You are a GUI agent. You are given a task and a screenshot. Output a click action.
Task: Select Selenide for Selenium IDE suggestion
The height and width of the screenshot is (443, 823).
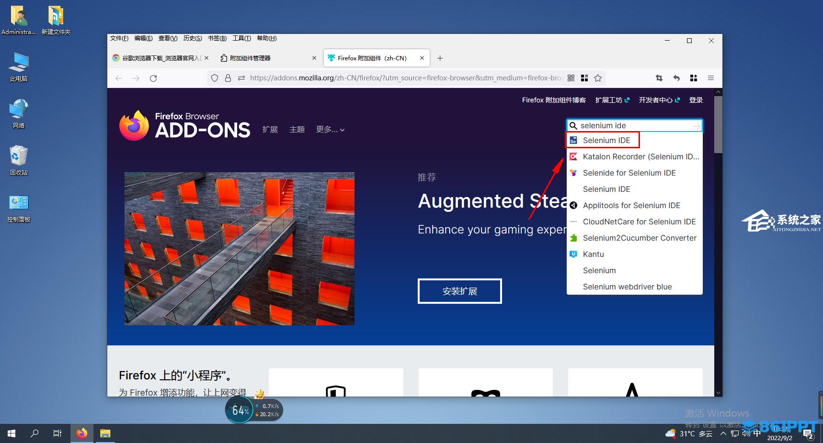tap(635, 173)
